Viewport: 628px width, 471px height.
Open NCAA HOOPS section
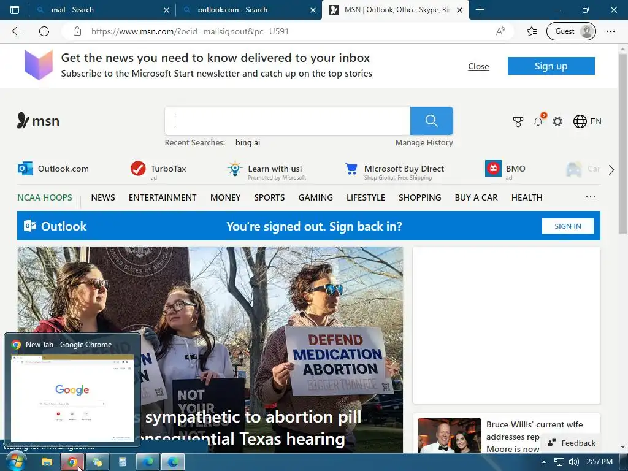tap(44, 197)
